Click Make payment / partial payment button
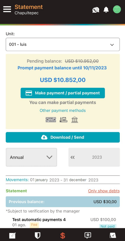 [x=63, y=93]
